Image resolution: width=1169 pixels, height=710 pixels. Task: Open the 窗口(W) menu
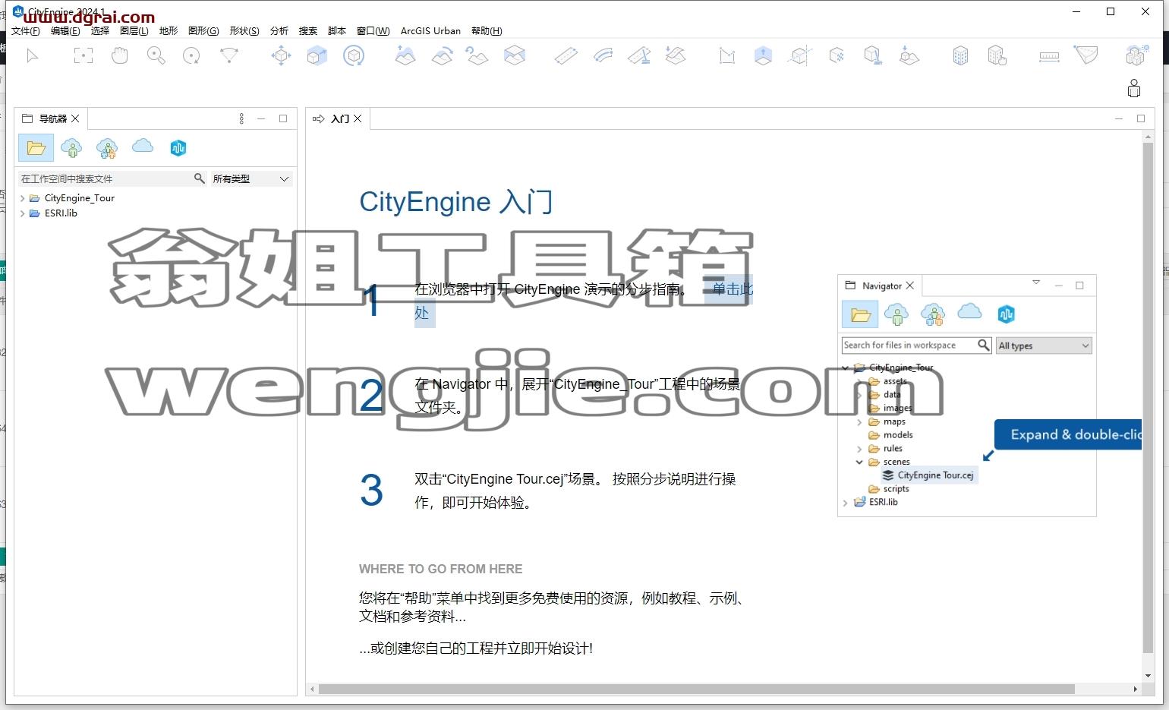tap(373, 31)
